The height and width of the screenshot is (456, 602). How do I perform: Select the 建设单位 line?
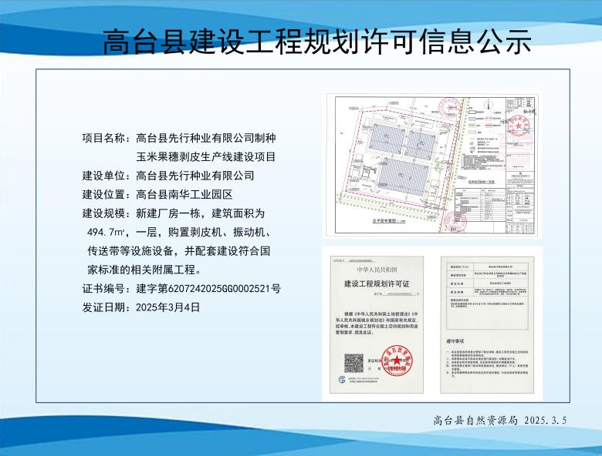point(168,176)
